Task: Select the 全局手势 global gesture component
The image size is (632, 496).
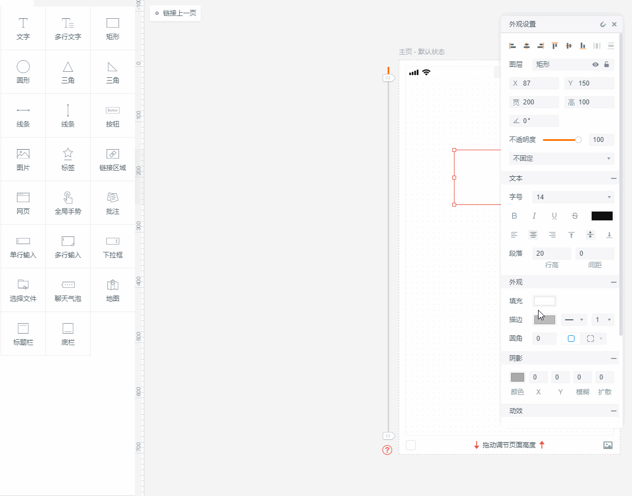Action: 67,203
